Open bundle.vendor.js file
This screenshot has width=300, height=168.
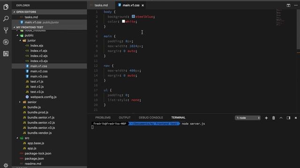pyautogui.click(x=49, y=133)
